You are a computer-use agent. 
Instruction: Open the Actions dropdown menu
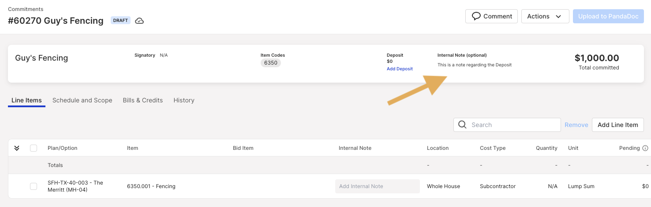[x=545, y=16]
